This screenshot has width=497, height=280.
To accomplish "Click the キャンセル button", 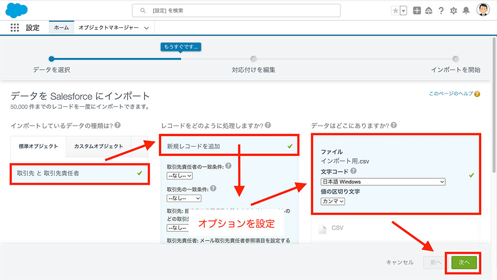I will 400,262.
